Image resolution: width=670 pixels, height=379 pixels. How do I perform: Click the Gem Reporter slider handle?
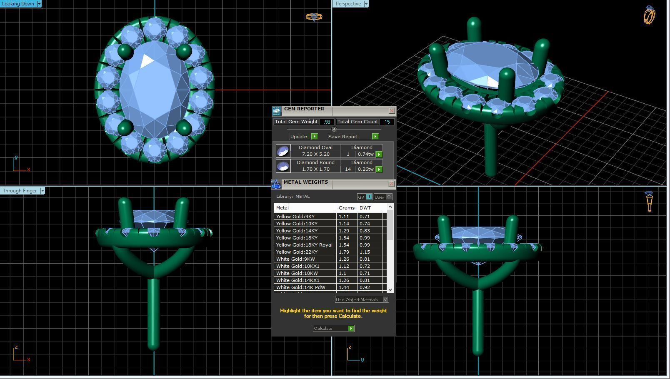(x=334, y=129)
